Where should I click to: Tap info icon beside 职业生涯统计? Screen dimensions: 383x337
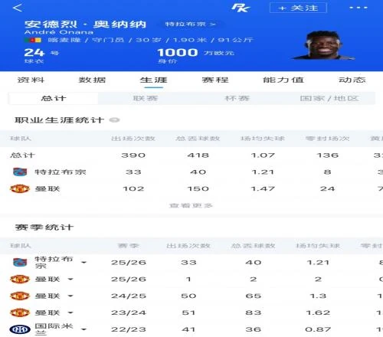coord(114,120)
